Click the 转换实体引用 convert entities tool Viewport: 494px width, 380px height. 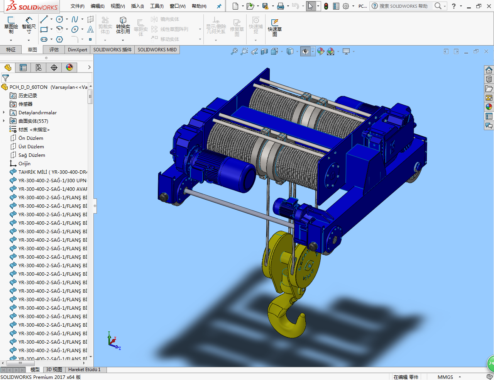123,25
